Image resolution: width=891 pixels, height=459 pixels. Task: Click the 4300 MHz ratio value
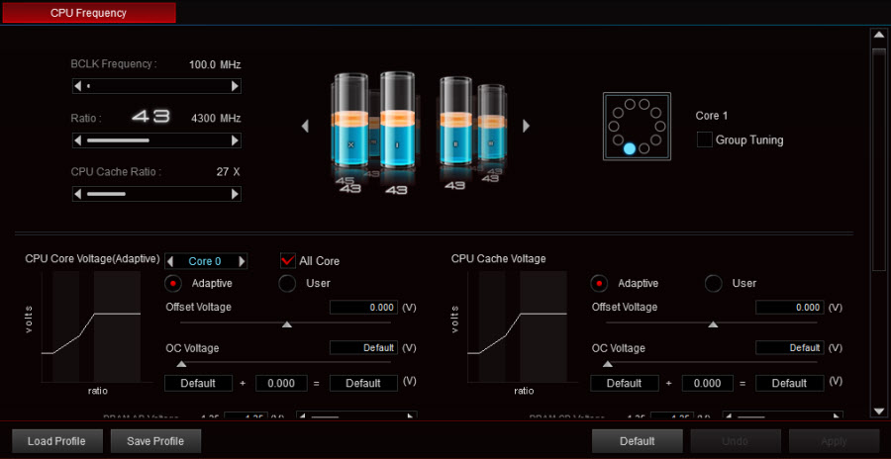pyautogui.click(x=217, y=118)
